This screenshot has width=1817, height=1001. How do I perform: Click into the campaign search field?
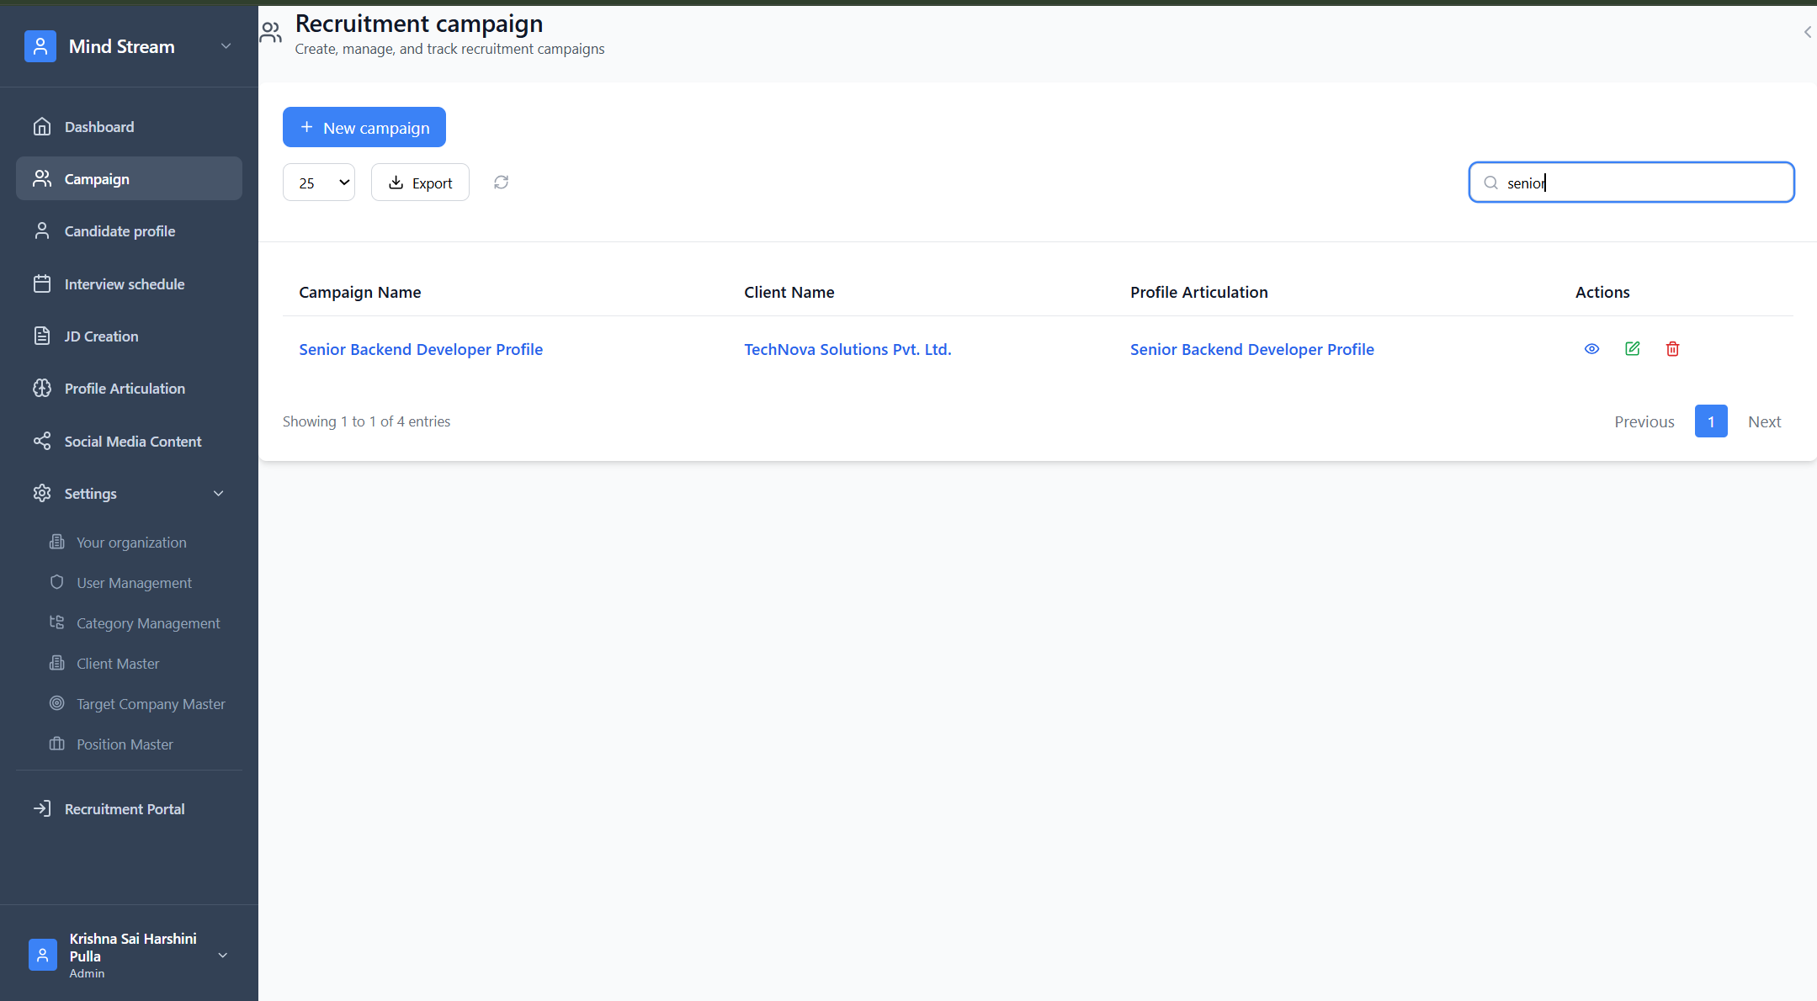click(1641, 183)
